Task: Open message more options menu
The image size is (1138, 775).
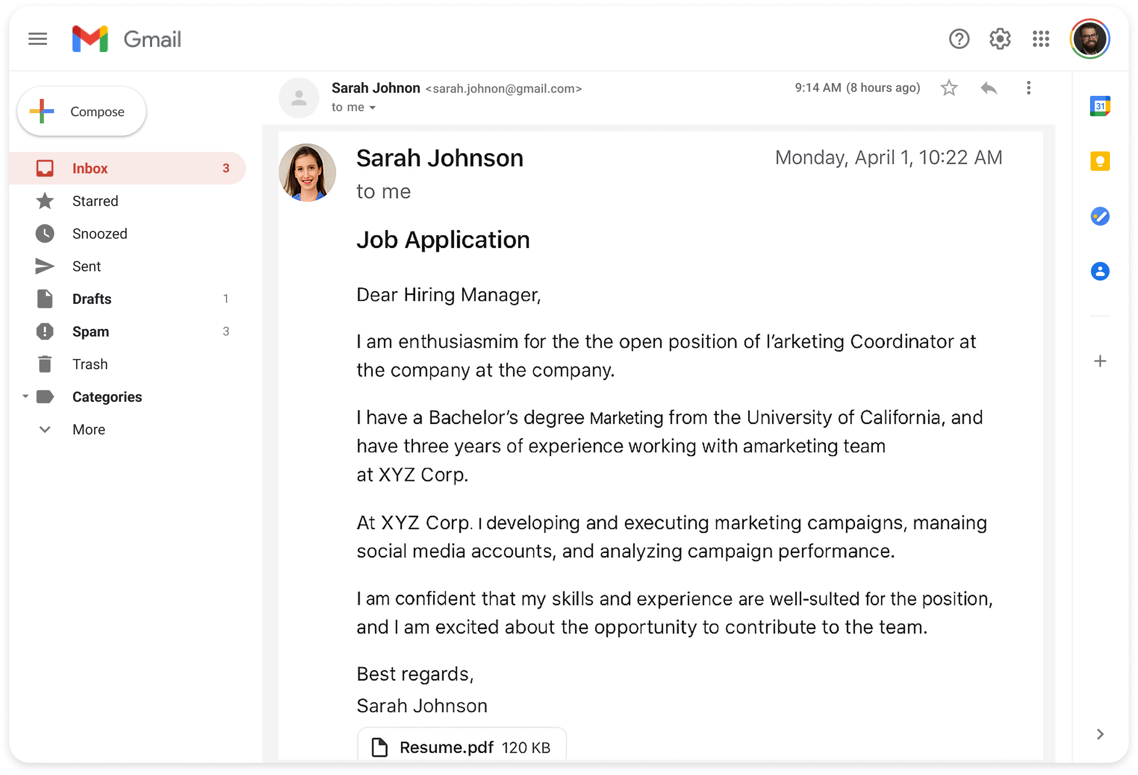Action: click(x=1028, y=88)
